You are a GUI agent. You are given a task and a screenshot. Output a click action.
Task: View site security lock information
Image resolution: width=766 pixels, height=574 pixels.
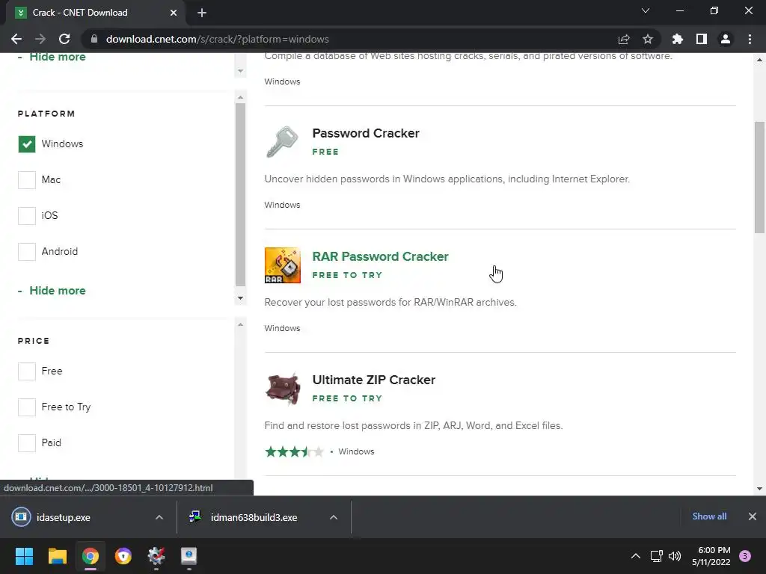(x=94, y=39)
